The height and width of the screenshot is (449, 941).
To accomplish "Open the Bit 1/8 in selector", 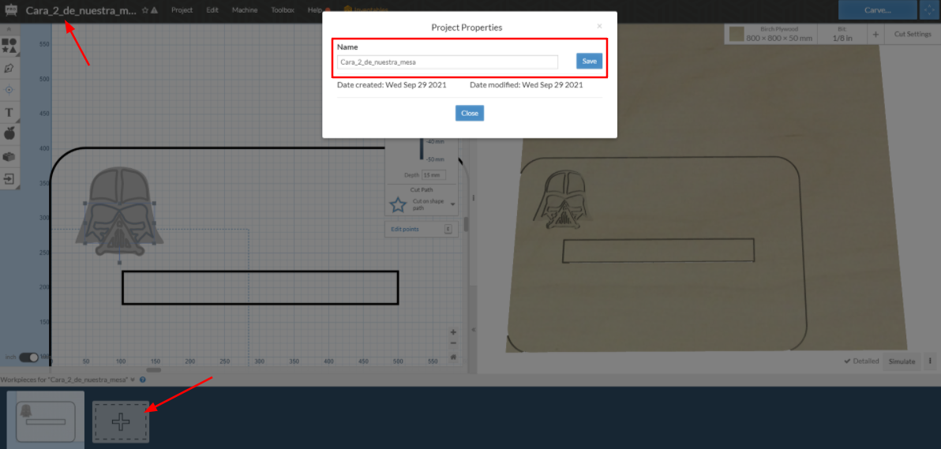I will click(842, 34).
